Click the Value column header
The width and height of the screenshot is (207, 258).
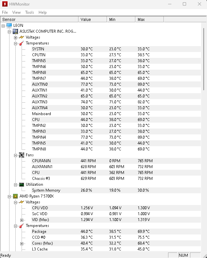pos(93,19)
